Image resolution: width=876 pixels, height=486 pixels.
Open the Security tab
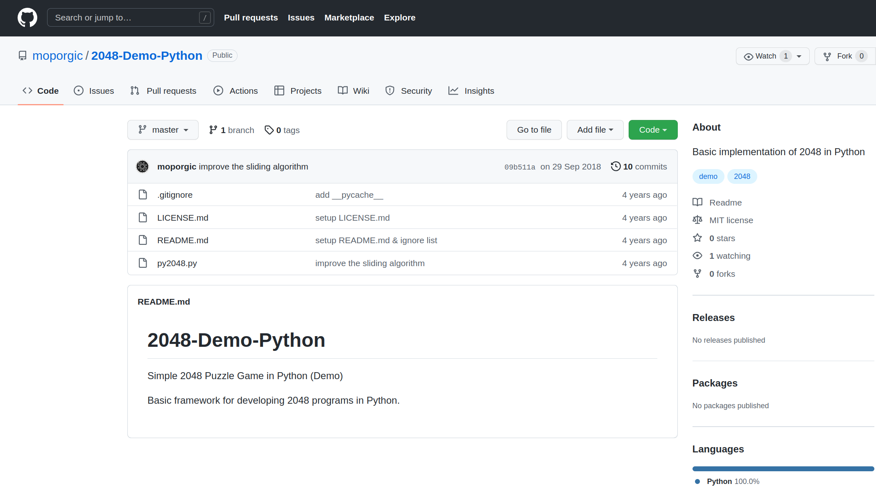408,91
